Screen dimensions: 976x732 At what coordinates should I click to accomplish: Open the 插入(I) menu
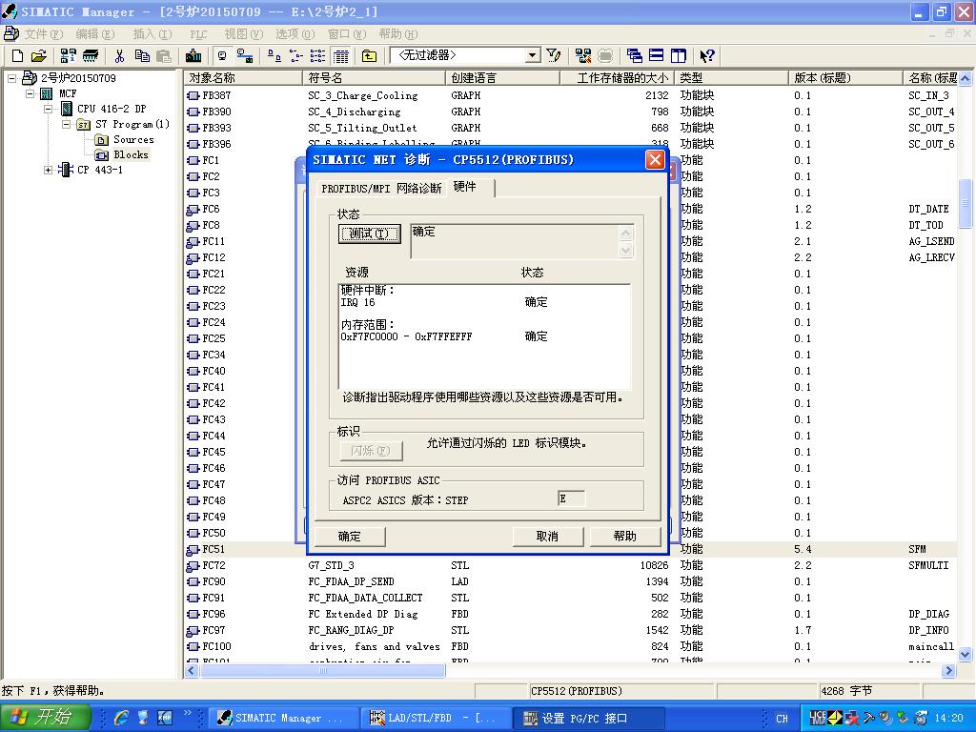point(152,34)
